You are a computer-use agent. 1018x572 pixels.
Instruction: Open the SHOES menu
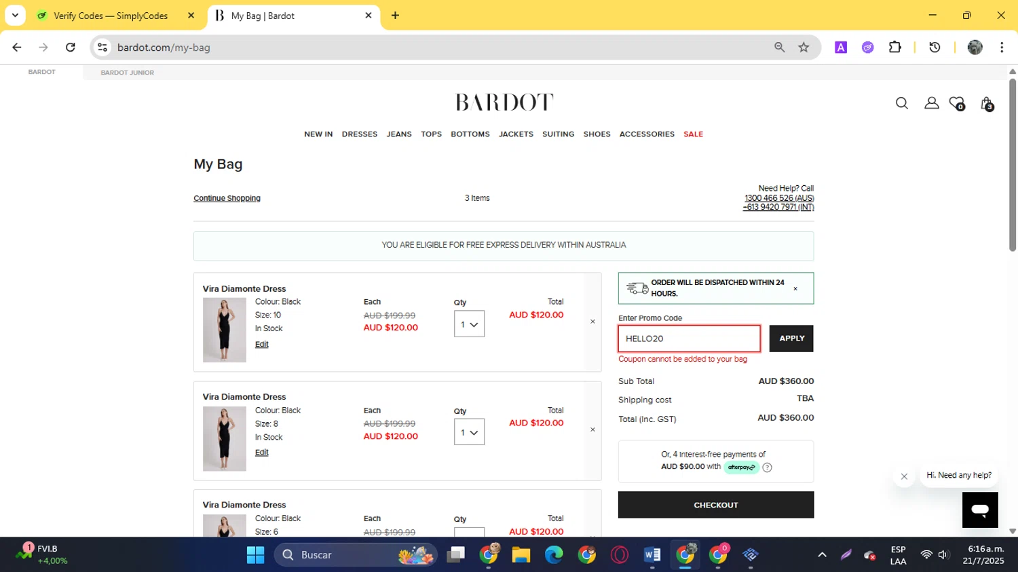[597, 134]
